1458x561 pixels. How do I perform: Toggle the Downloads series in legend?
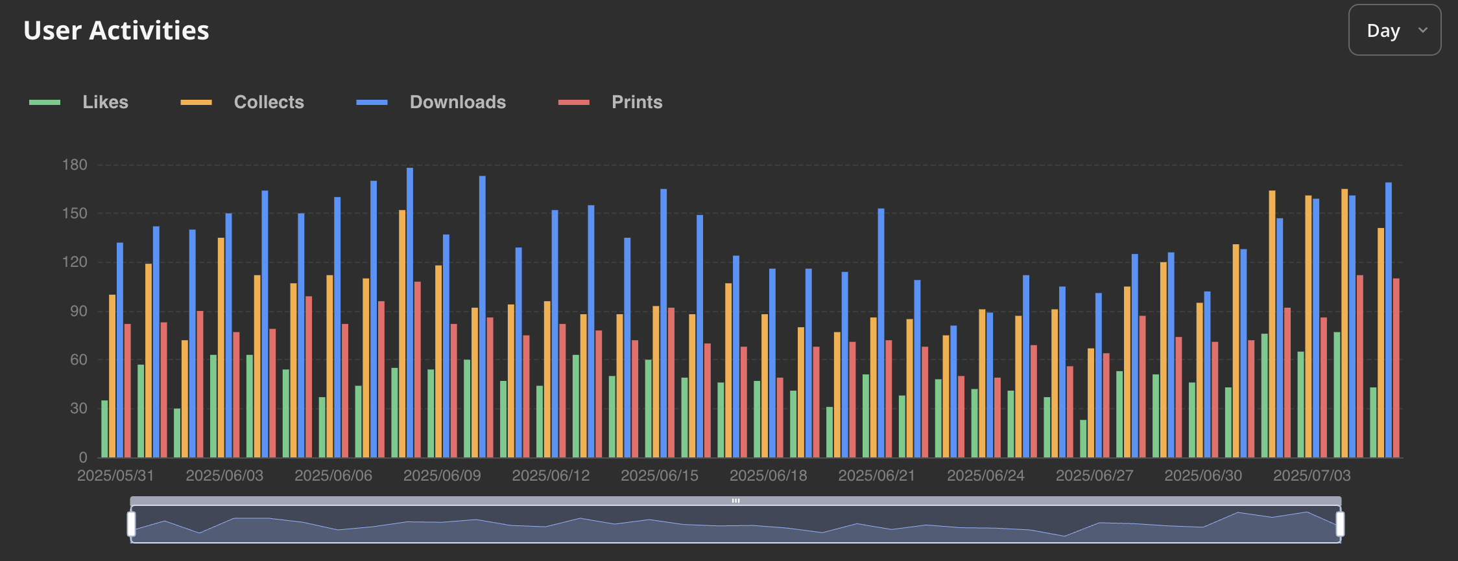[431, 102]
